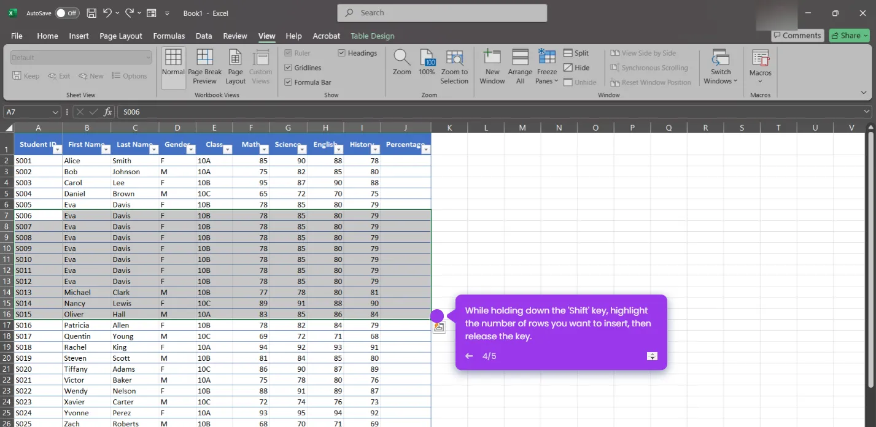Select Normal workbook view
Screen dimensions: 876x427
[x=173, y=67]
